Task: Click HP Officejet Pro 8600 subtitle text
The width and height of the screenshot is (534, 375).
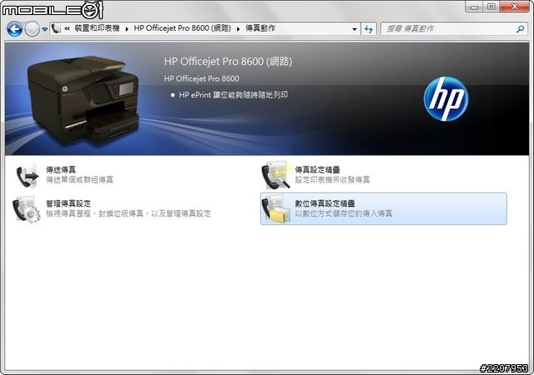Action: coord(202,78)
